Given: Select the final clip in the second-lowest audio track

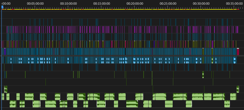Looking at the screenshot, I should [233, 97].
